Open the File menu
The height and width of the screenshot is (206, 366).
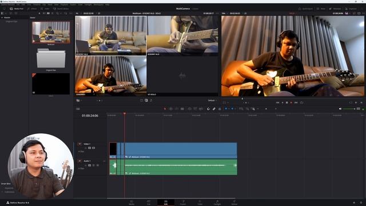[x=18, y=5]
